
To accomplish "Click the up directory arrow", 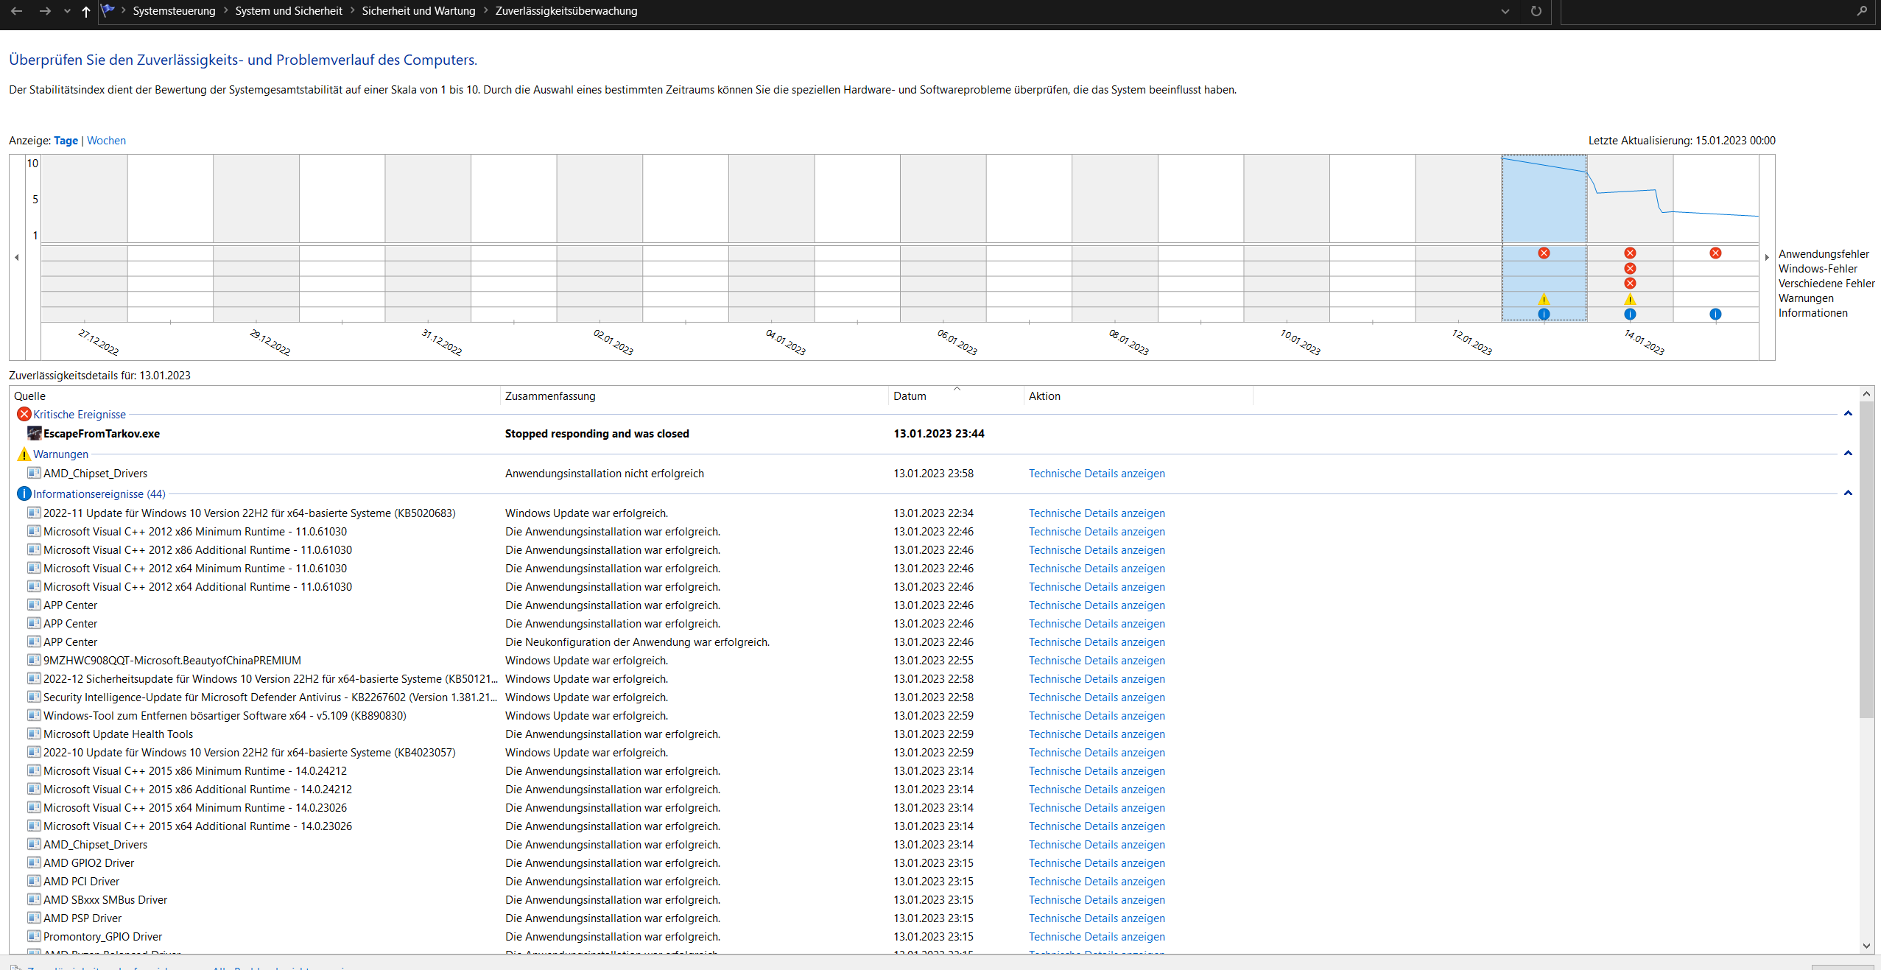I will pos(86,11).
